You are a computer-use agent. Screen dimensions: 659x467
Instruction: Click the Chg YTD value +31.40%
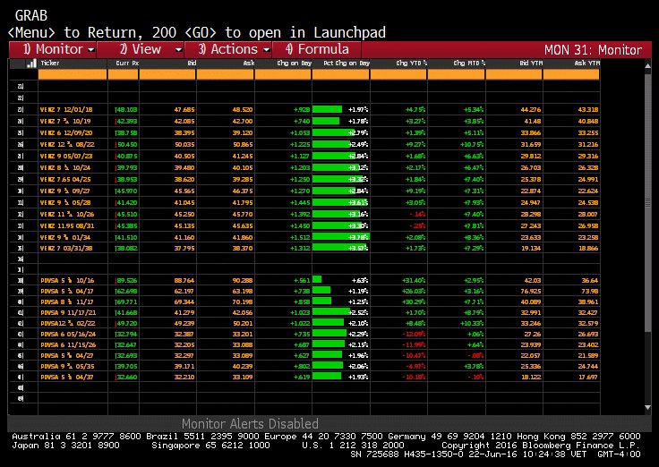(415, 281)
